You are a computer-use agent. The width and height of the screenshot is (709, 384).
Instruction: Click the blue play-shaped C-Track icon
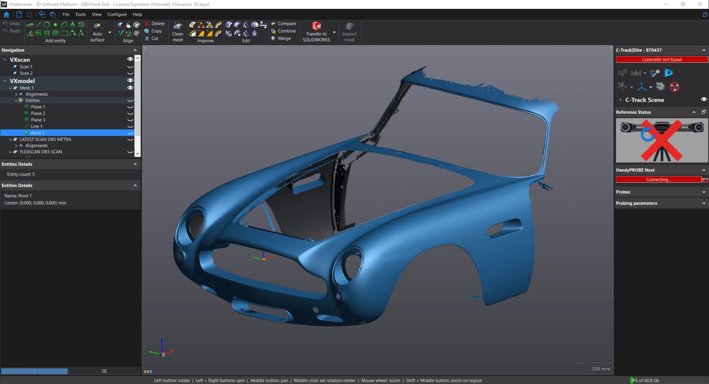[x=668, y=73]
